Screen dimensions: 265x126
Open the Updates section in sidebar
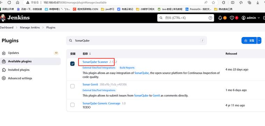[x=30, y=53]
